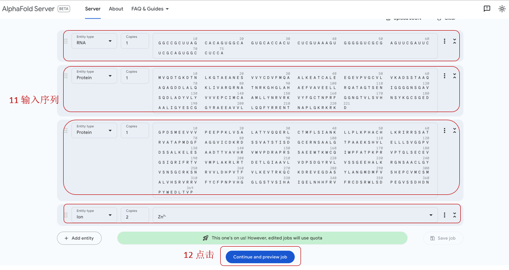Open three-dot menu for Ion entity

[x=444, y=215]
